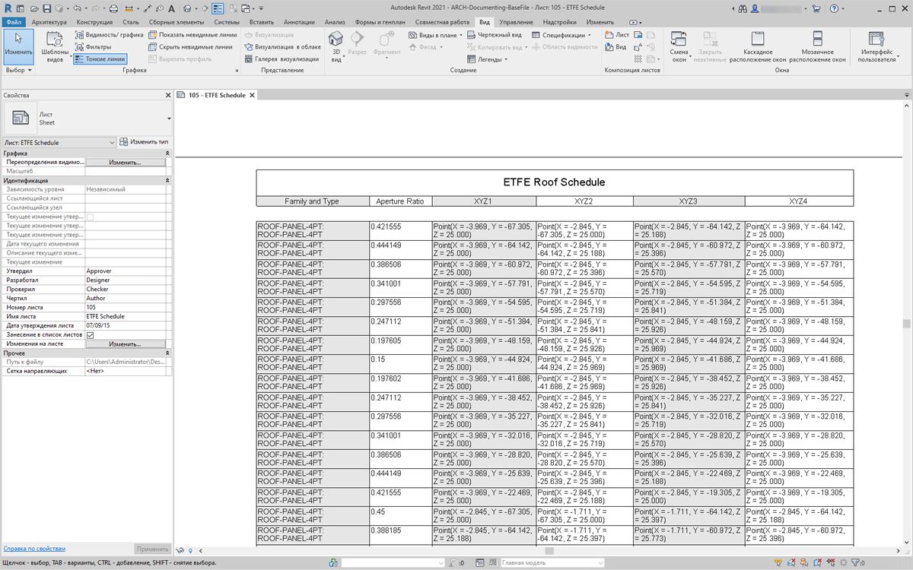Viewport: 913px width, 570px height.
Task: Select the Изменить (Modify) arrow tool
Action: tap(18, 46)
